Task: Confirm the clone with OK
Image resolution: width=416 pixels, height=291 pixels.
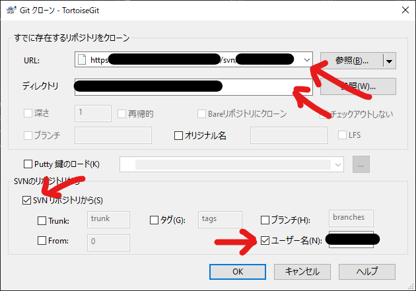Action: [238, 272]
